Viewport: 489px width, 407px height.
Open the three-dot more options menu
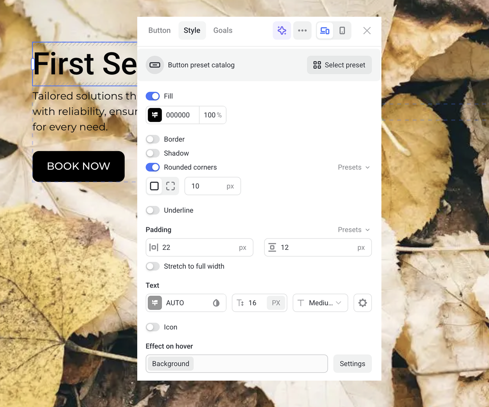click(x=302, y=31)
